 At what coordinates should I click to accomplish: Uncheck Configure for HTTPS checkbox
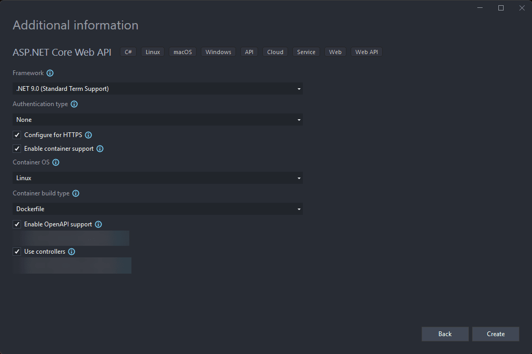pyautogui.click(x=17, y=135)
